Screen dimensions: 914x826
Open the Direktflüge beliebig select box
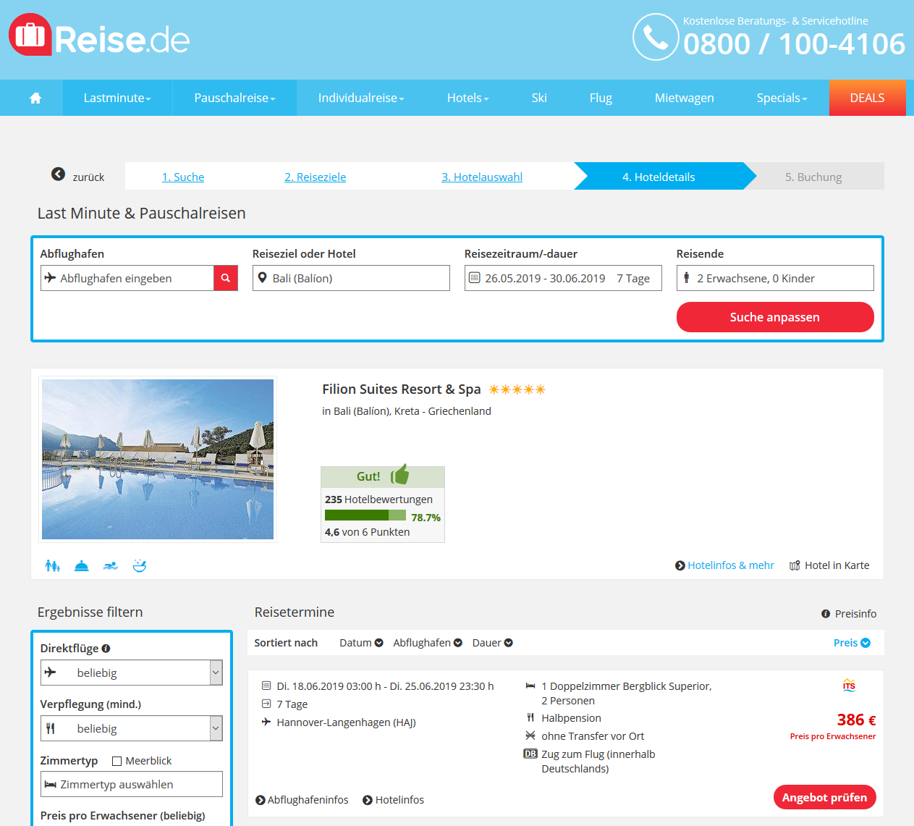(132, 673)
